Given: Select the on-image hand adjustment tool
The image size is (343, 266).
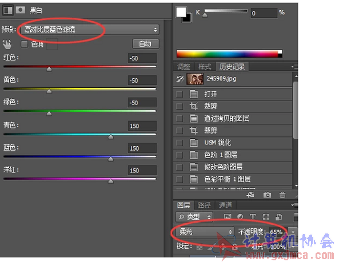Looking at the screenshot, I should [7, 44].
